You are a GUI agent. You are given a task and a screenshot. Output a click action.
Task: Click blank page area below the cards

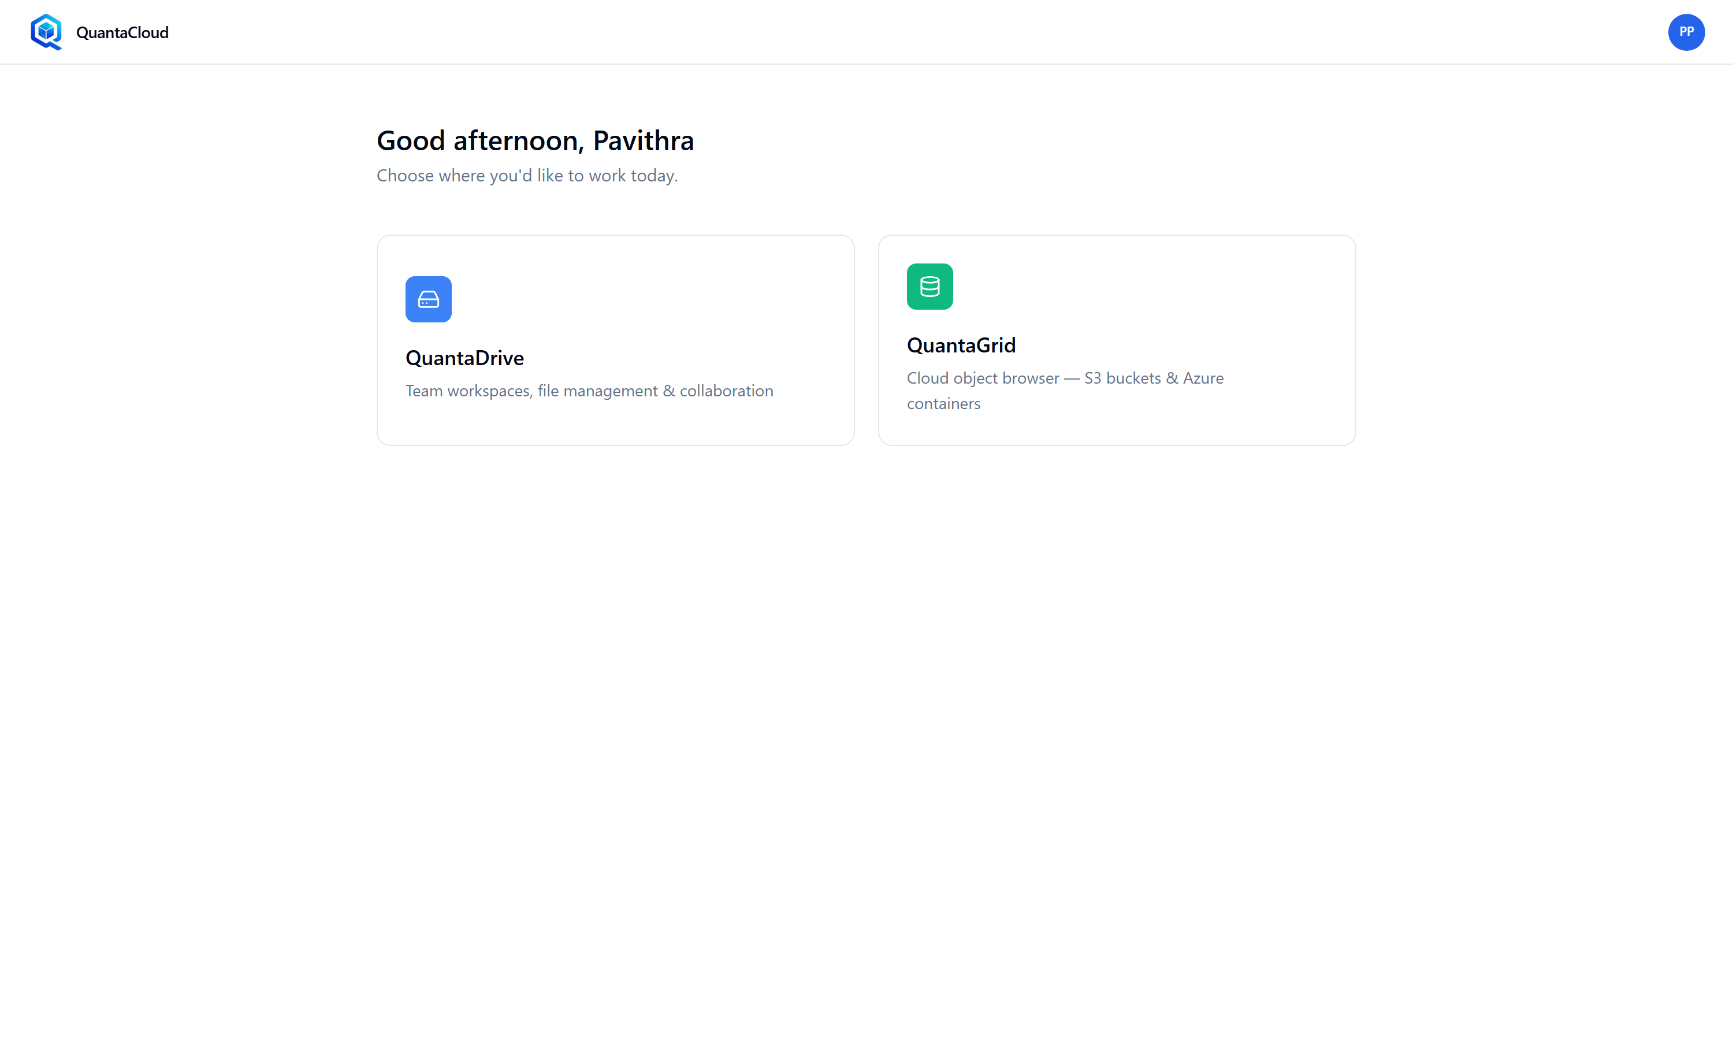[866, 701]
